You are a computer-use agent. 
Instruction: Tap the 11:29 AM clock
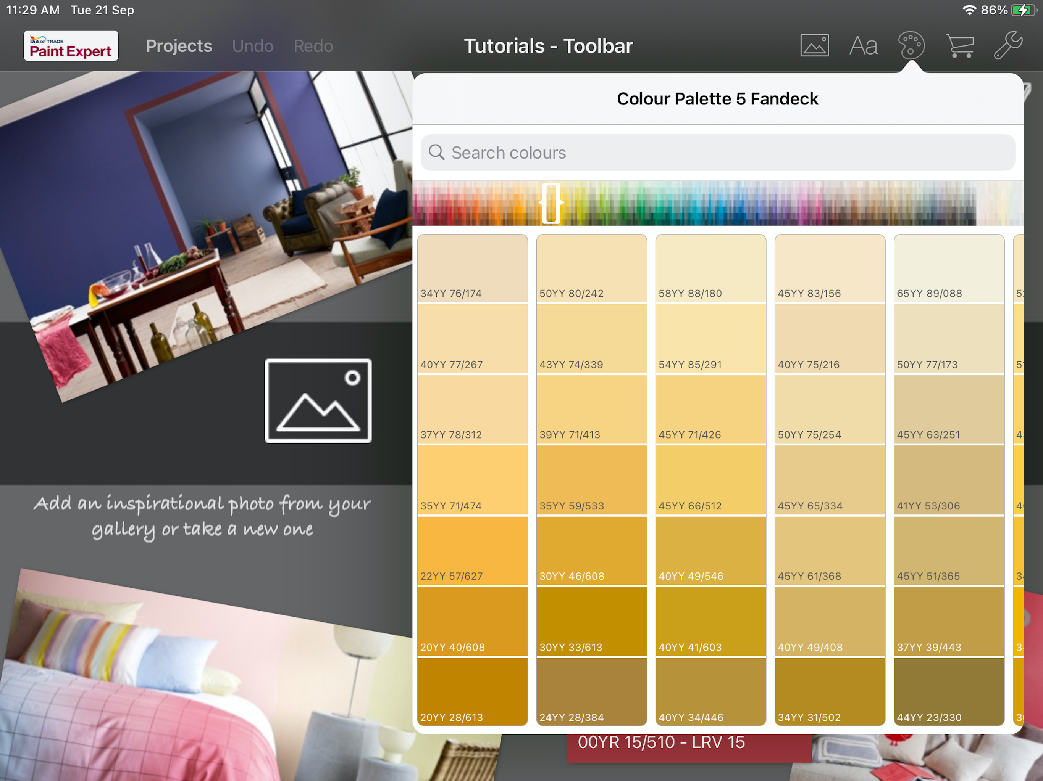point(33,10)
